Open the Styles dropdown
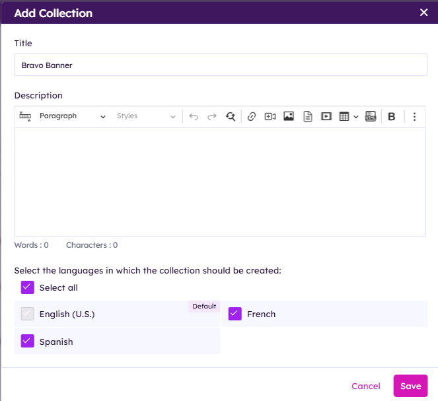This screenshot has height=401, width=438. coord(146,116)
